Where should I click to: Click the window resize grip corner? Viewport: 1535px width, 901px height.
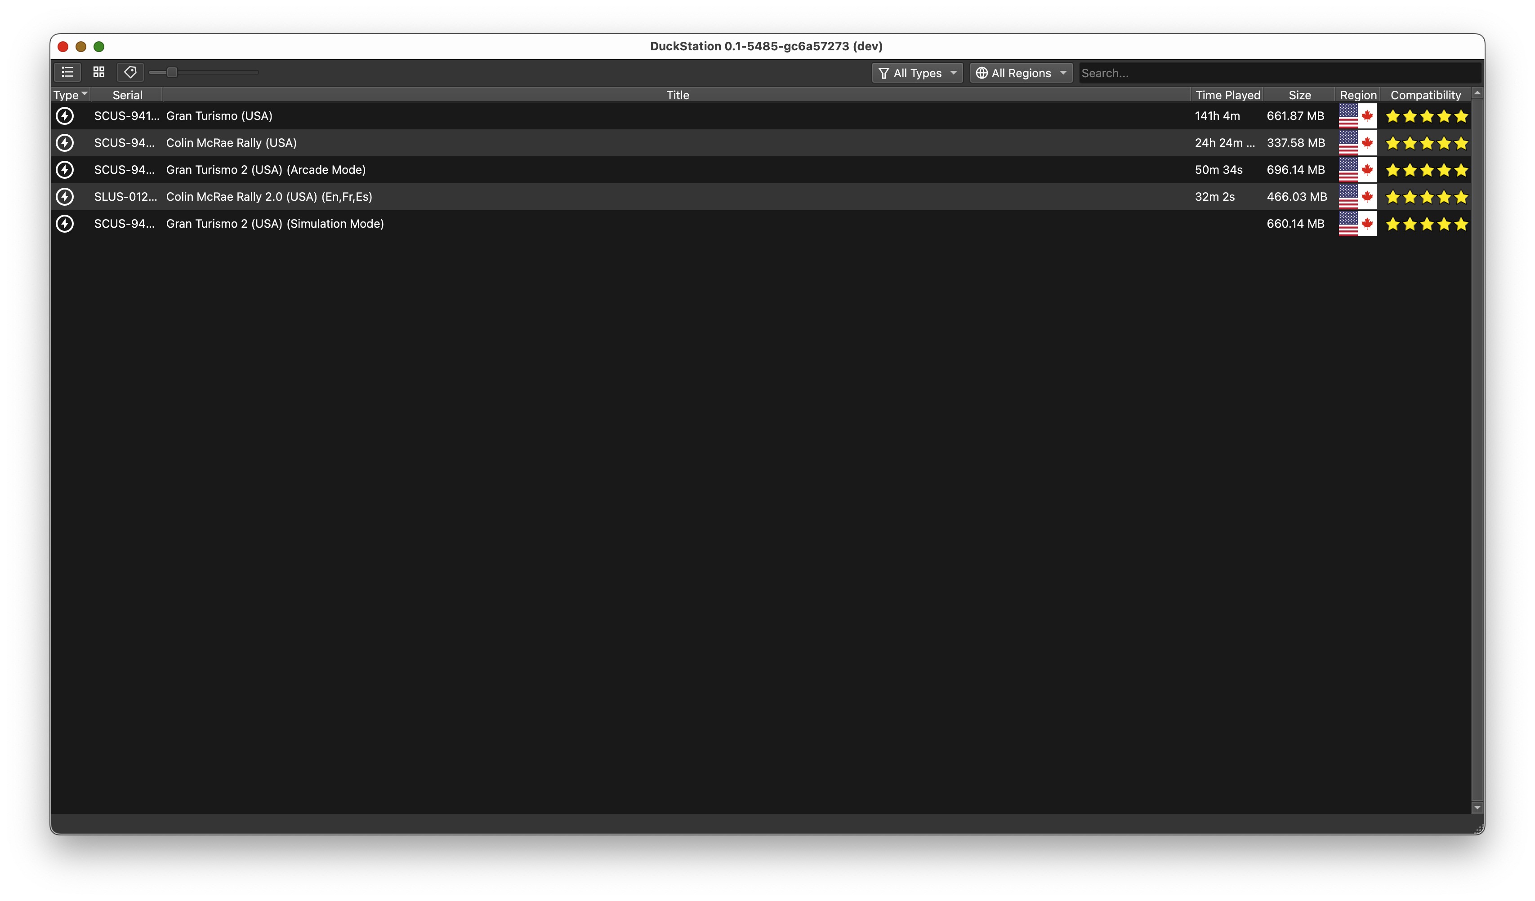coord(1478,829)
